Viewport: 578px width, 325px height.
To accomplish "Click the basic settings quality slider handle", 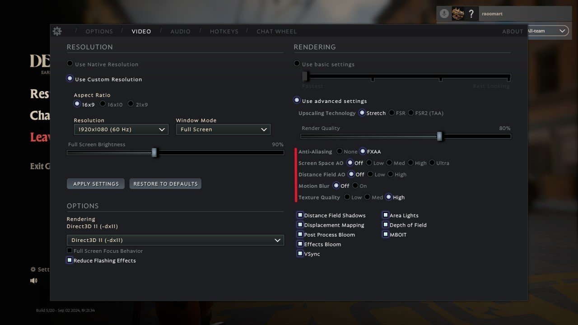I will click(x=305, y=76).
